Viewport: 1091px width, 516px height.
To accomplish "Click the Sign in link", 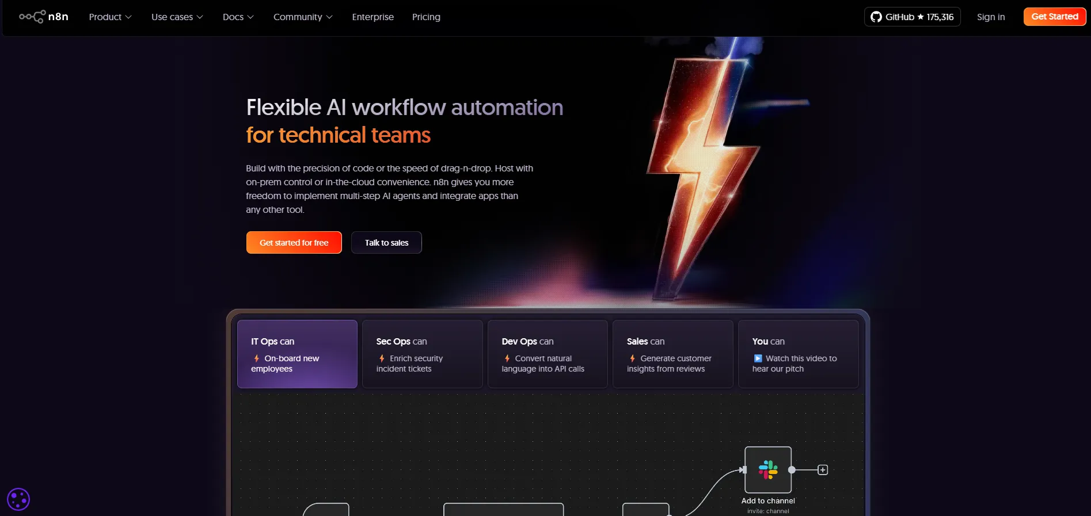I will 991,17.
